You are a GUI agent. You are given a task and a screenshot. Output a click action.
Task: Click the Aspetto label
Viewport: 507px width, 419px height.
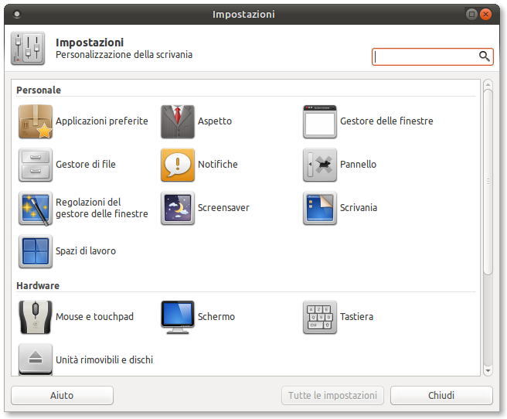(x=215, y=121)
